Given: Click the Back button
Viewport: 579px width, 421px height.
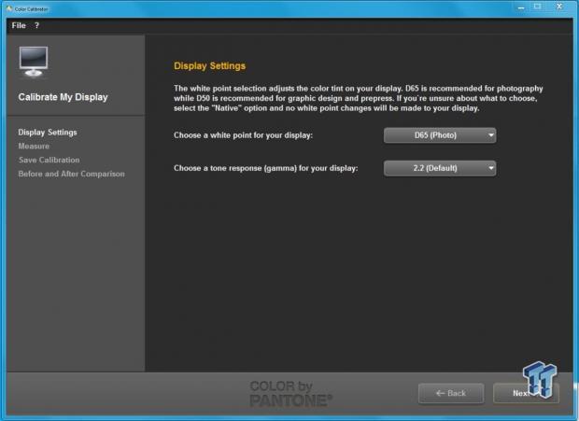Looking at the screenshot, I should point(451,393).
